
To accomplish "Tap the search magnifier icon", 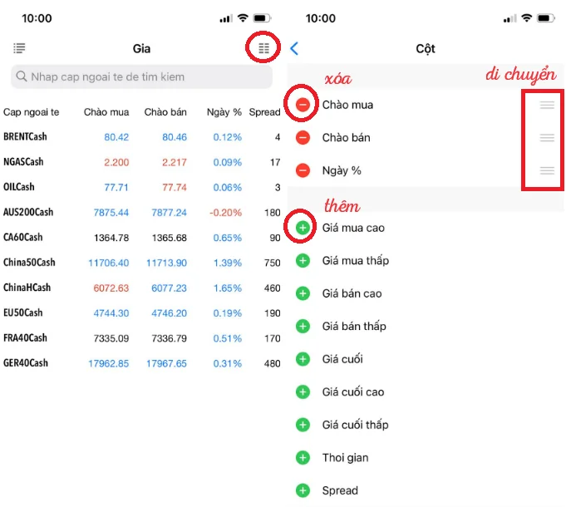I will (22, 76).
